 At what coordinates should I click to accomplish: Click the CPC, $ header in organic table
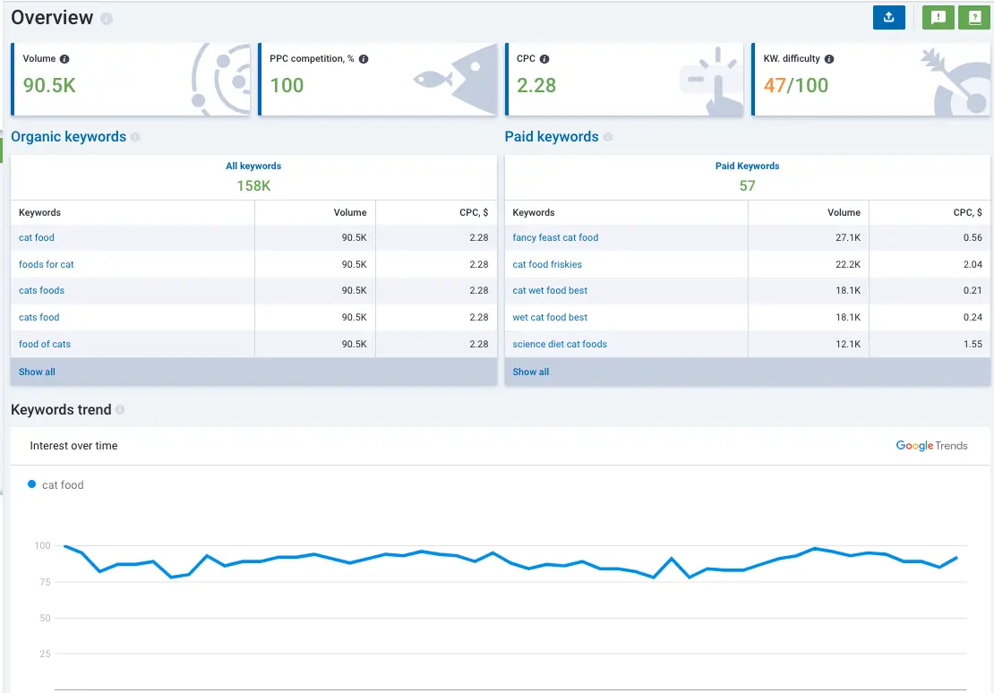click(474, 213)
